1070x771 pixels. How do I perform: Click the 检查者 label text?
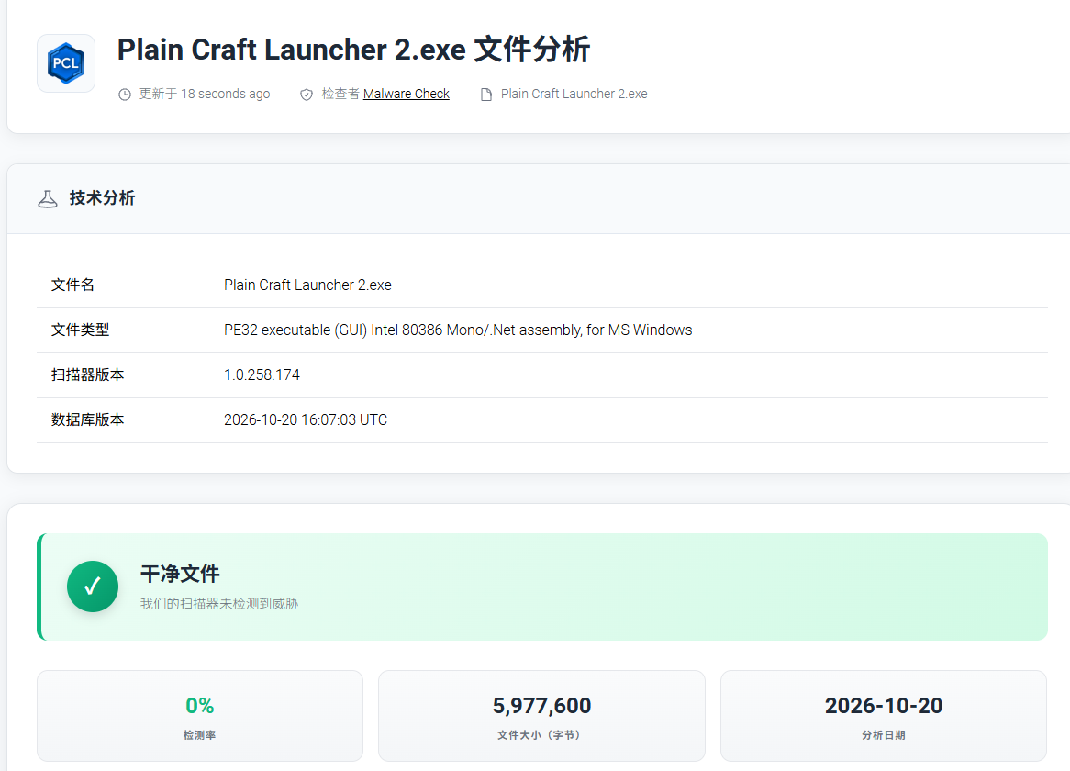340,94
